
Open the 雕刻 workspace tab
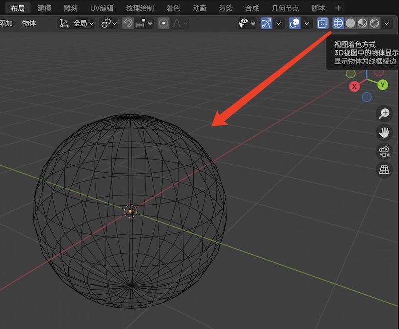(x=70, y=8)
